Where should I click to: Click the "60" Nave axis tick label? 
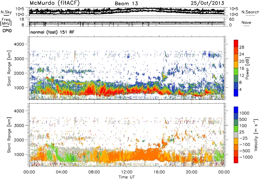click(231, 19)
